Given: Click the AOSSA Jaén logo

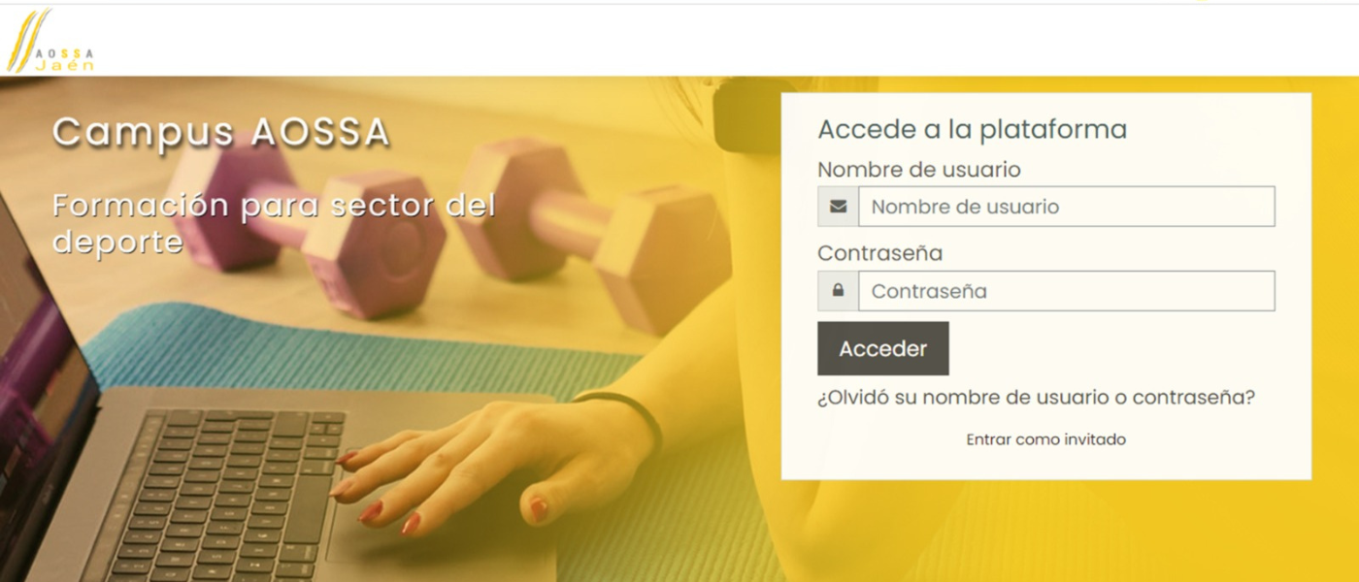Looking at the screenshot, I should 50,42.
